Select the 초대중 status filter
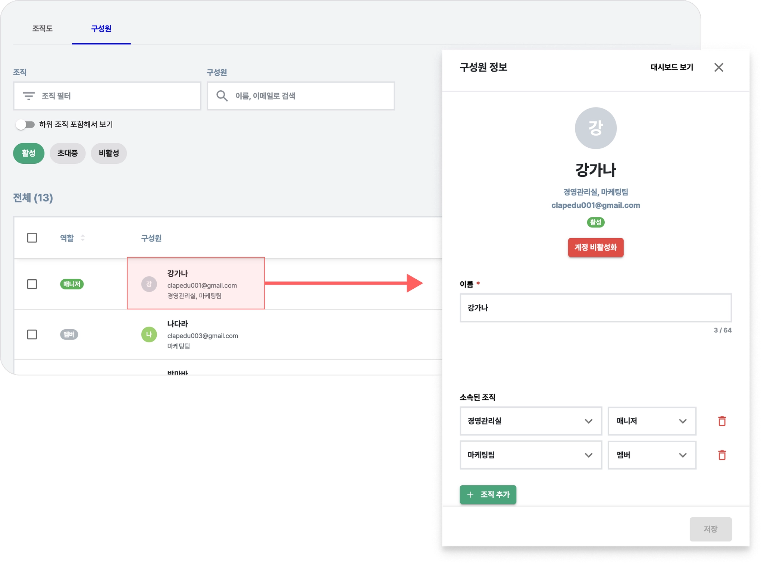764x565 pixels. click(x=68, y=153)
